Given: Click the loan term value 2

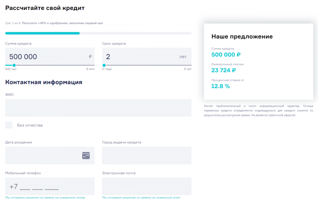Looking at the screenshot, I should pos(108,57).
